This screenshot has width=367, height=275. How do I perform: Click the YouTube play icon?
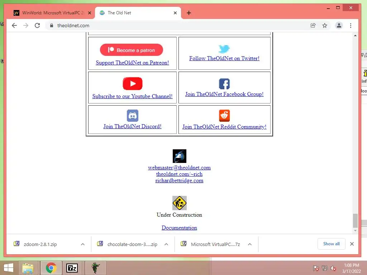pyautogui.click(x=133, y=83)
